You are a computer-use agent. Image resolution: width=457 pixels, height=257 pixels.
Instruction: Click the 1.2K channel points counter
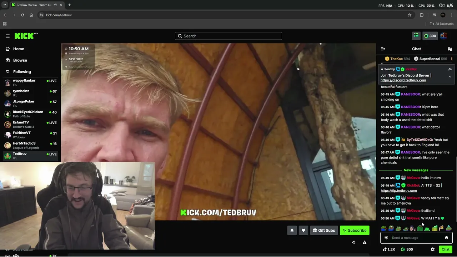pos(389,250)
